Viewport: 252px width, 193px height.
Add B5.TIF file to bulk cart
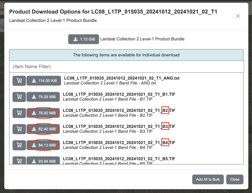pyautogui.click(x=19, y=160)
